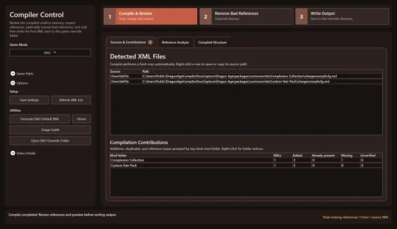Viewport: 397px width, 229px height.
Task: Select step 3 Write Output
Action: coord(342,17)
